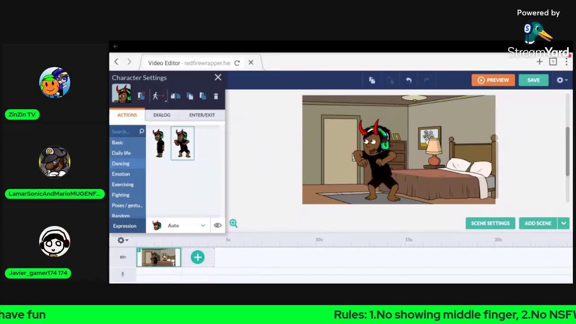
Task: Click the browser back arrow
Action: 117,62
